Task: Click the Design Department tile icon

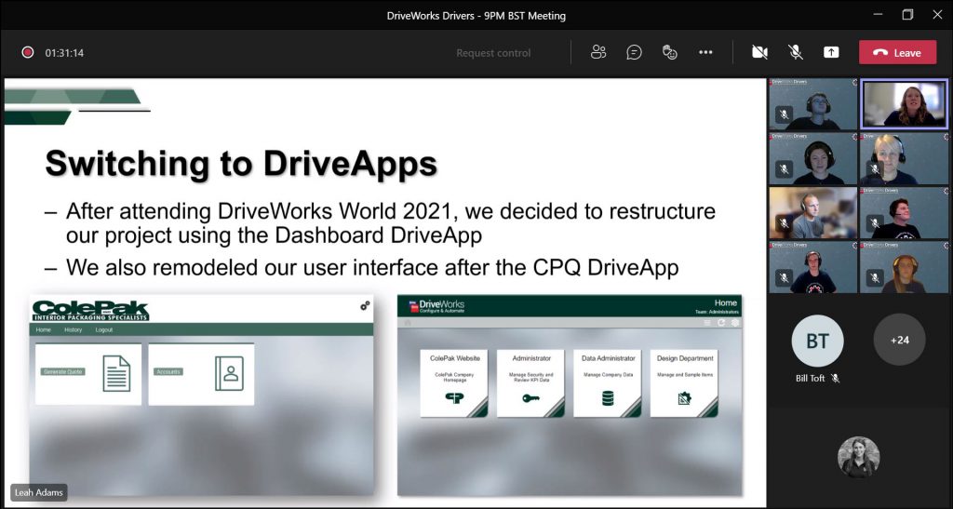Action: coord(684,398)
